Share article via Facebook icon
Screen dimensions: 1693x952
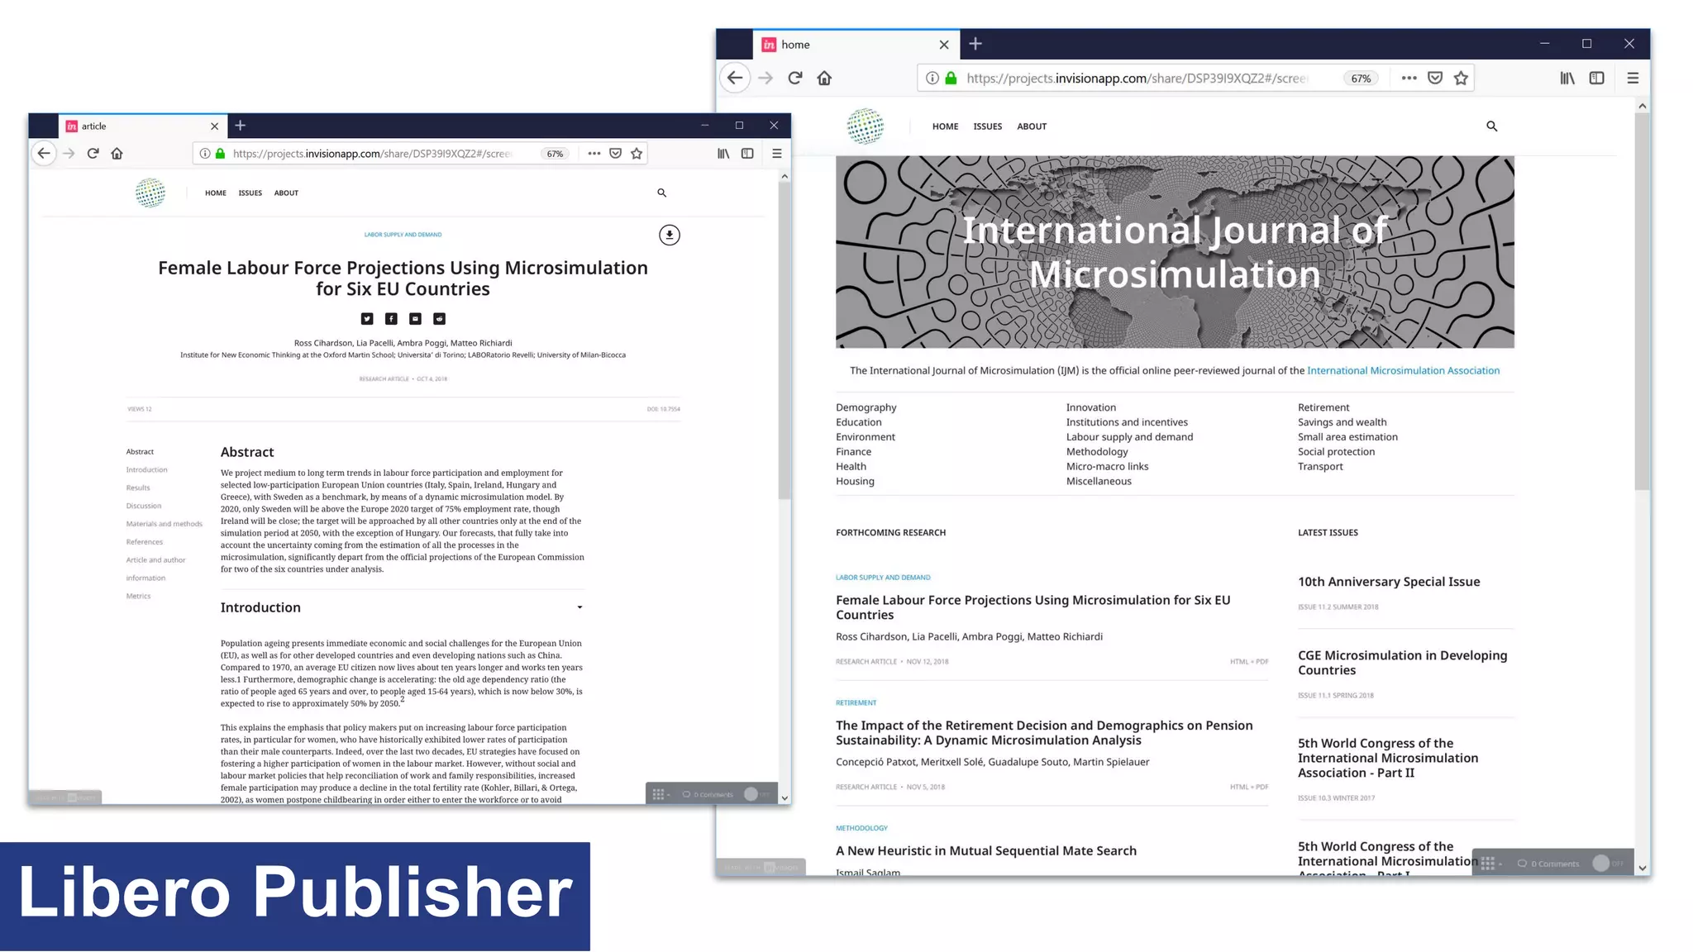391,319
